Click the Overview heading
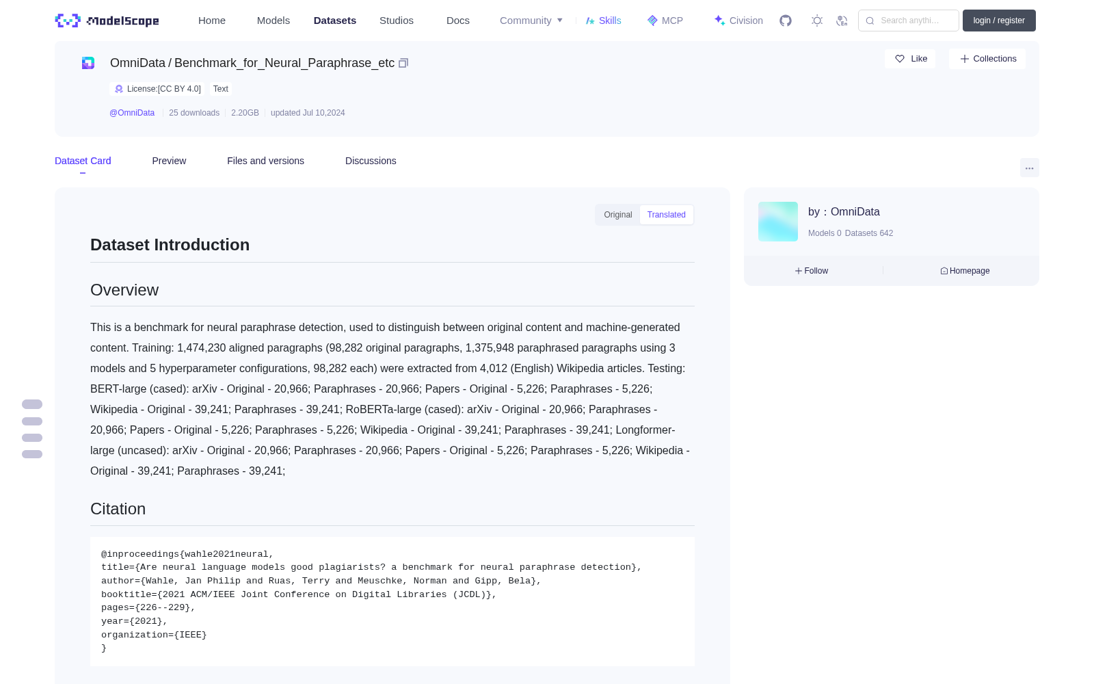This screenshot has height=684, width=1094. point(124,290)
